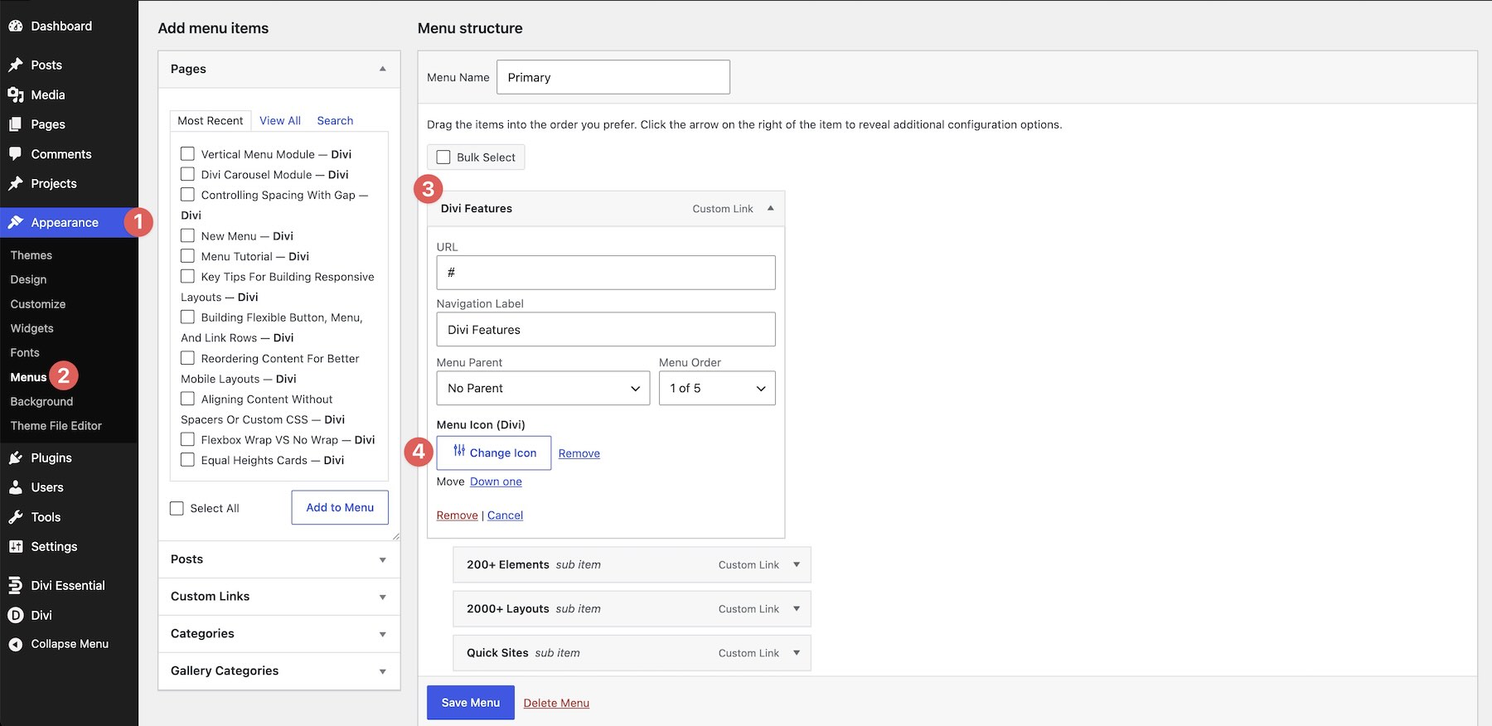Click the Media icon in sidebar
The height and width of the screenshot is (726, 1492).
pos(16,94)
